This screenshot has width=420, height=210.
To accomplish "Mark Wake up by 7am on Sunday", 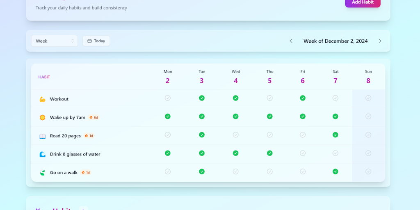I will 368,116.
